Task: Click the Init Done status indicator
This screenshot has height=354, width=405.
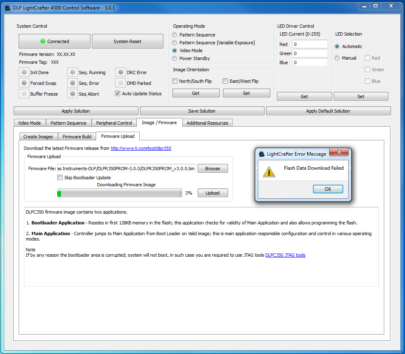Action: click(x=24, y=72)
